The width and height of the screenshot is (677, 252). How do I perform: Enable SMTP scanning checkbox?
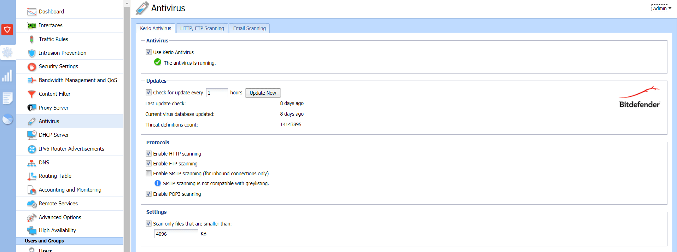[148, 174]
